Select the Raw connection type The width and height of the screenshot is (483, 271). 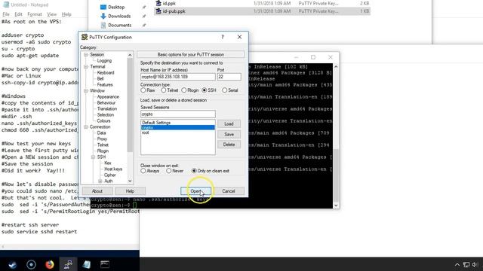[143, 90]
